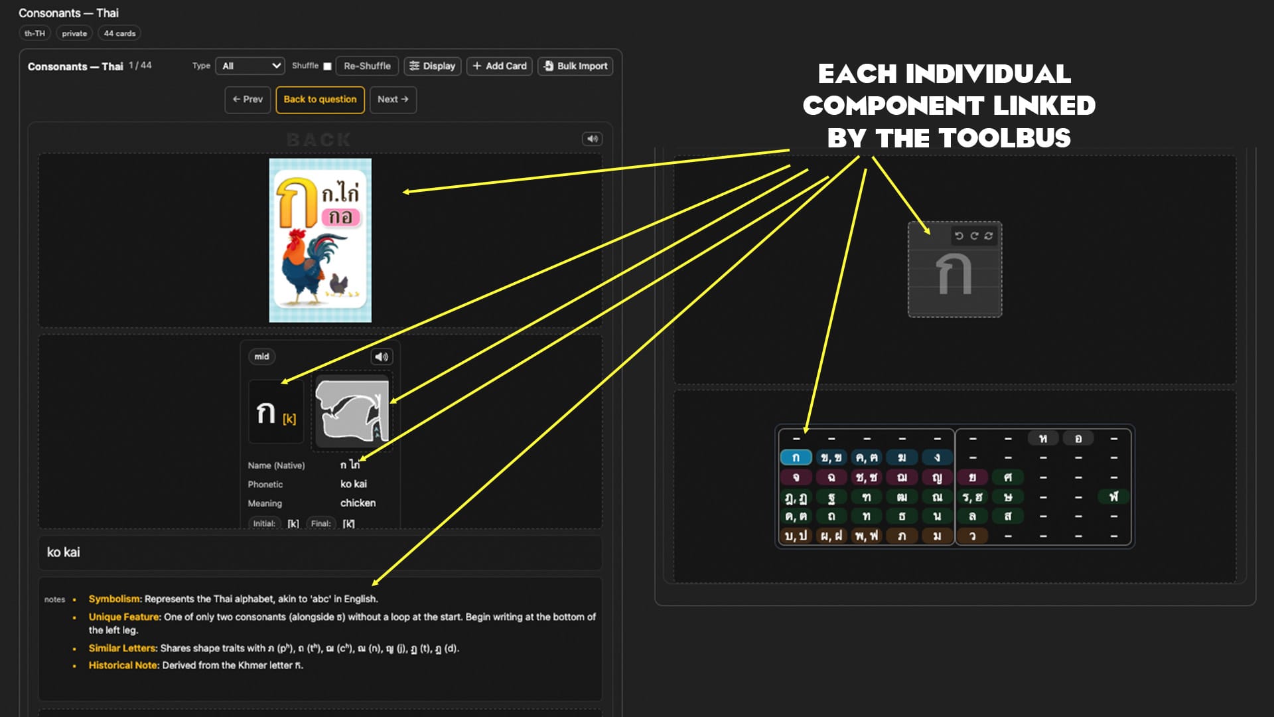Open the rooster flashcard image

[320, 240]
